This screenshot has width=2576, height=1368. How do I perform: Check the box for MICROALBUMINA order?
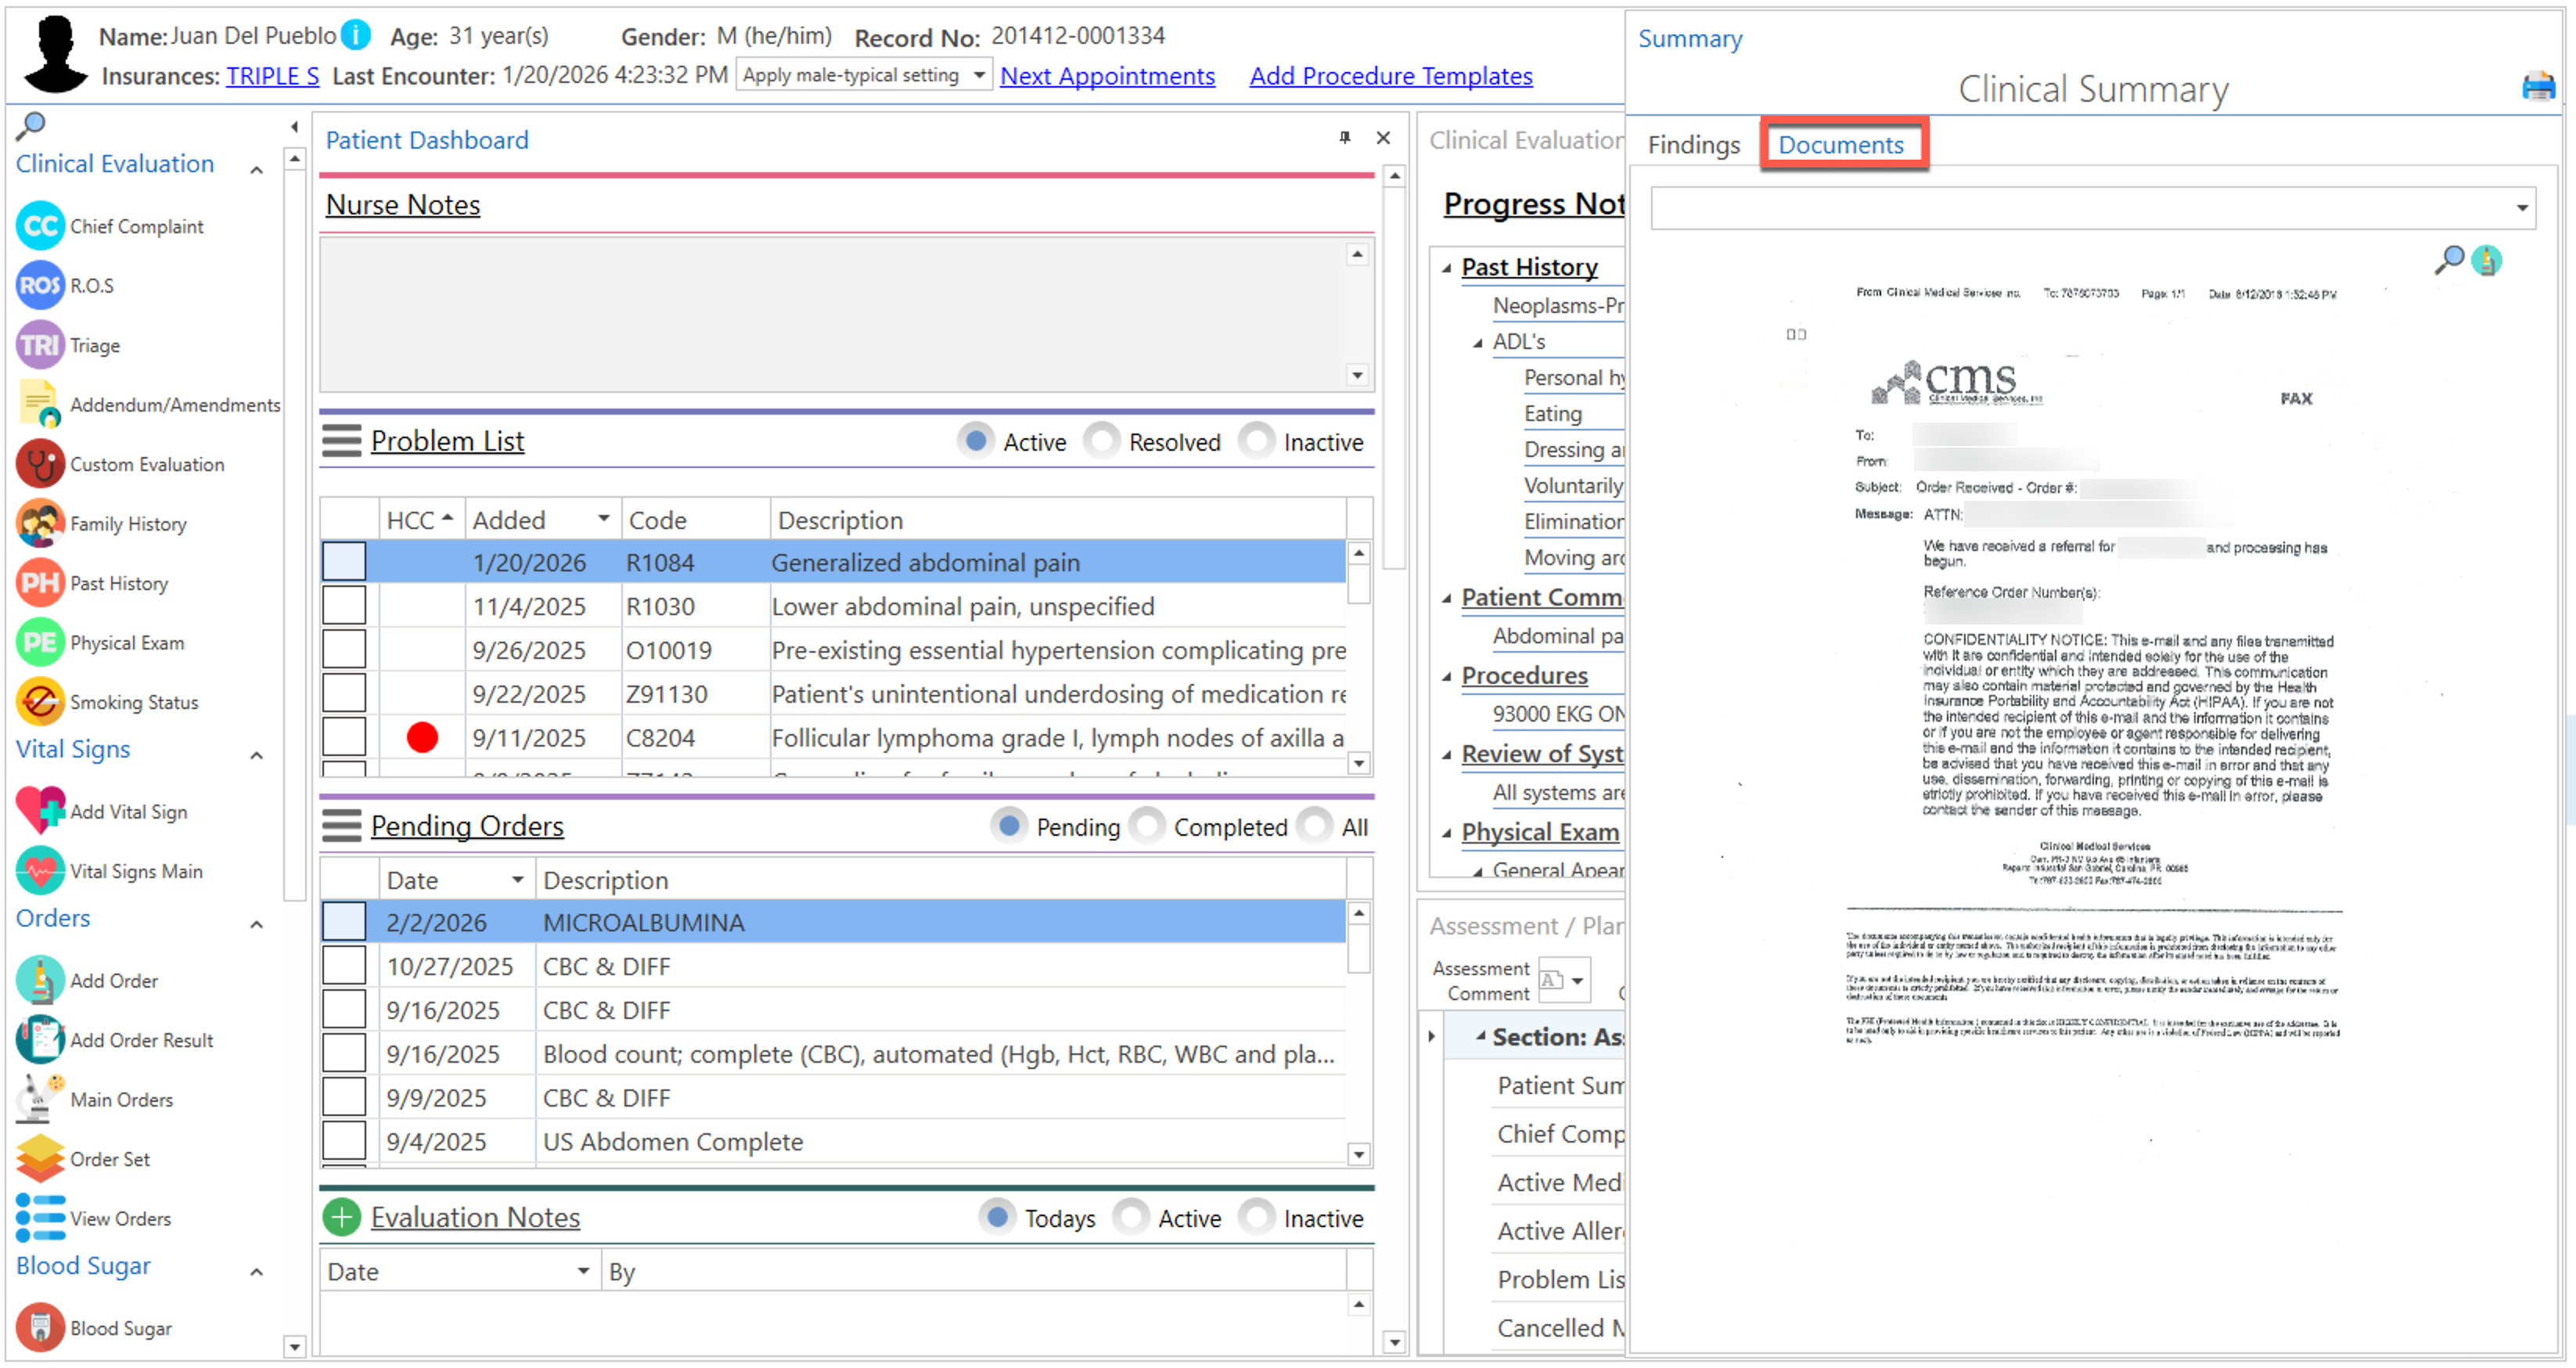coord(343,921)
